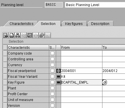
Task: Enable the Fiscal year/period checkbox
Action: click(x=52, y=71)
